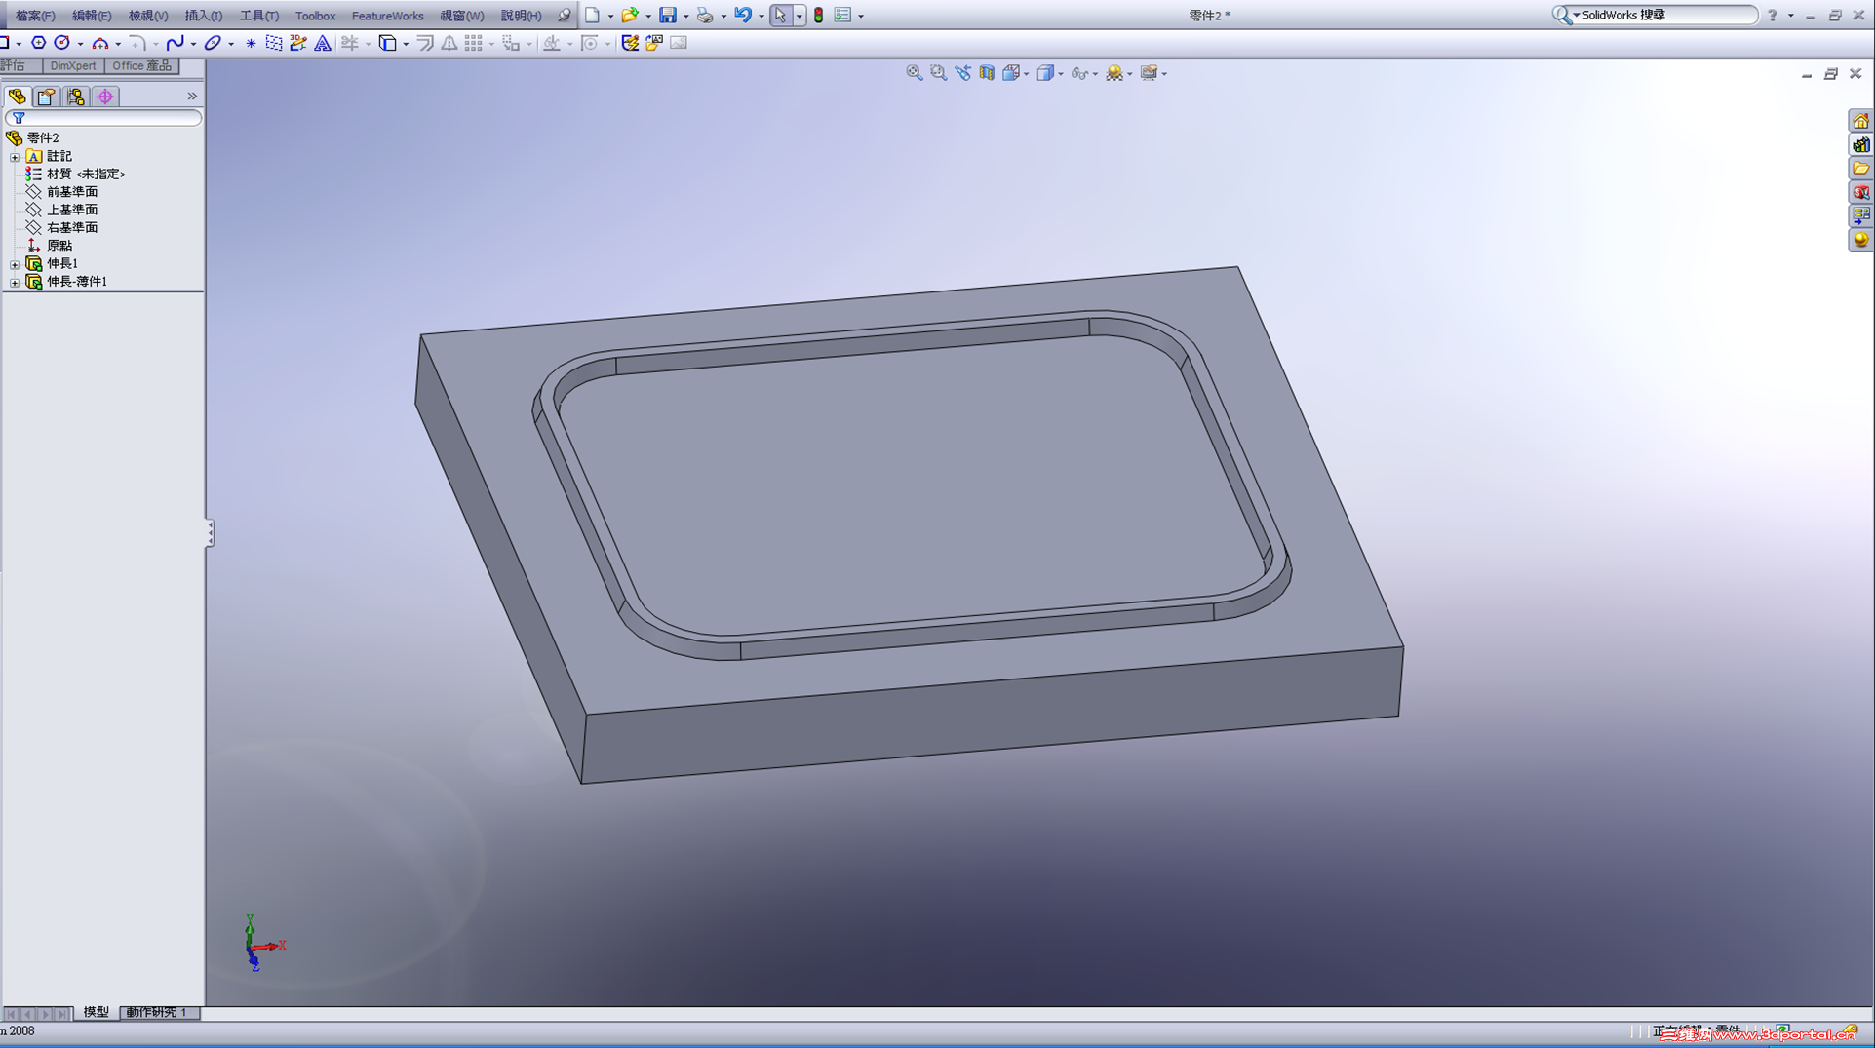Screen dimensions: 1875x1048
Task: Open the Toolbox menu
Action: tap(315, 16)
